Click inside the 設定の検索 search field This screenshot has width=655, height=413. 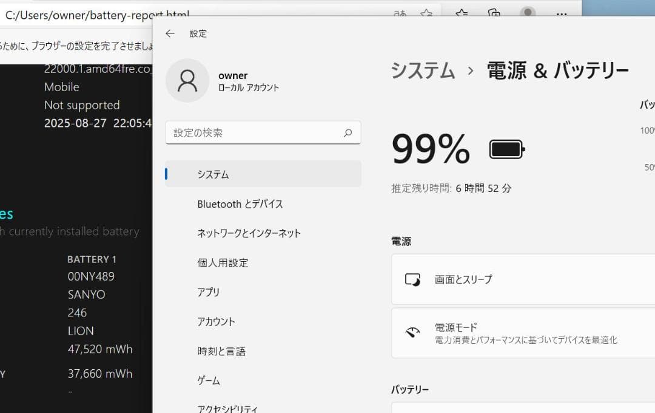255,132
